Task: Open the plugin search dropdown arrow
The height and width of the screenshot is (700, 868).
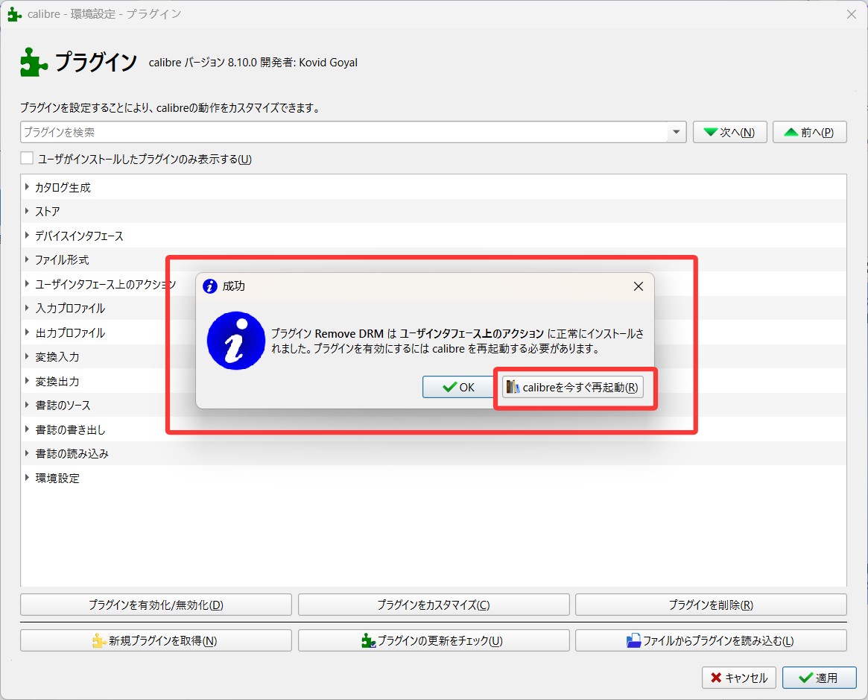Action: click(x=676, y=132)
